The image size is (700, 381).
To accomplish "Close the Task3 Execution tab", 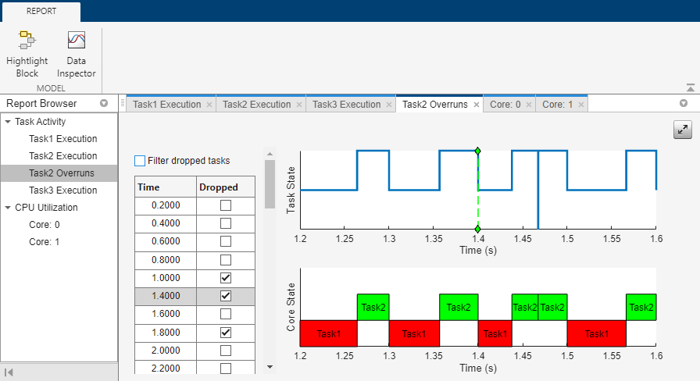I will [389, 105].
